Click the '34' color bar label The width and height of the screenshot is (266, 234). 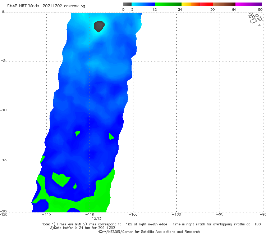tap(180, 9)
